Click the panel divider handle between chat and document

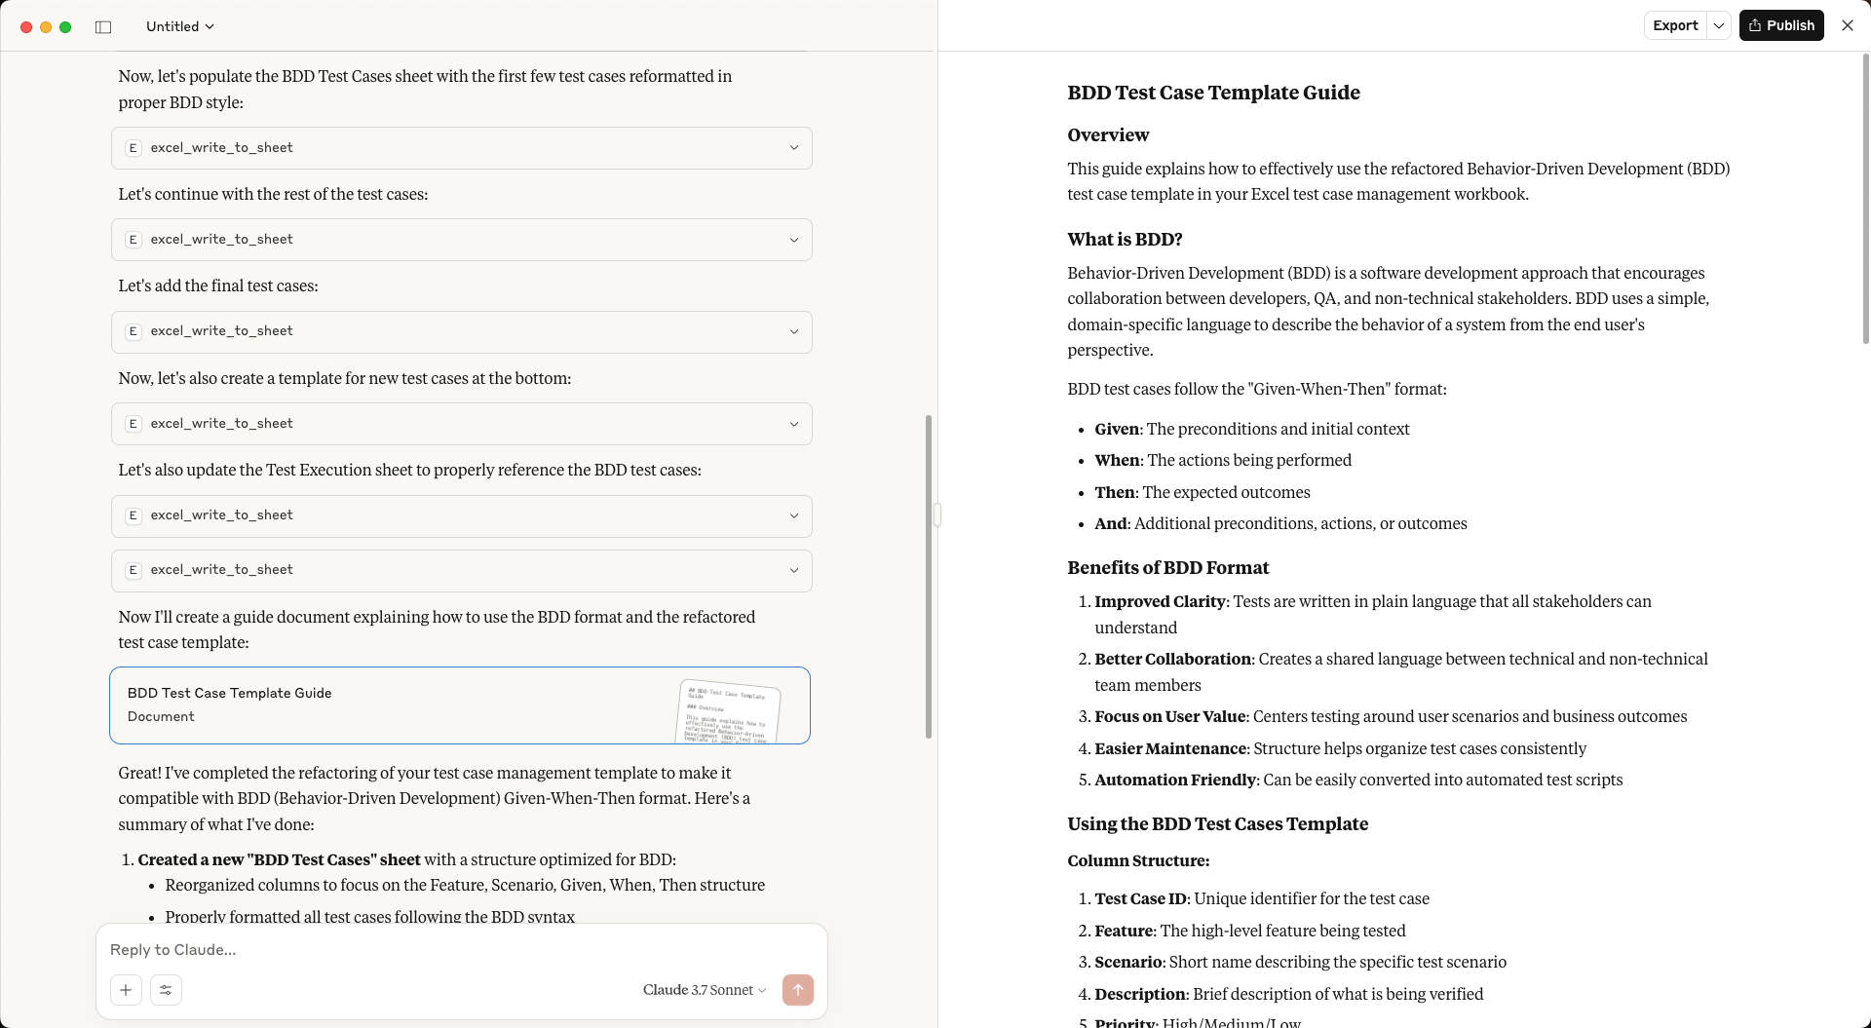click(937, 514)
